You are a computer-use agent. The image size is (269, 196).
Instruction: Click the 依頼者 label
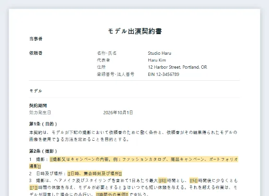click(36, 53)
